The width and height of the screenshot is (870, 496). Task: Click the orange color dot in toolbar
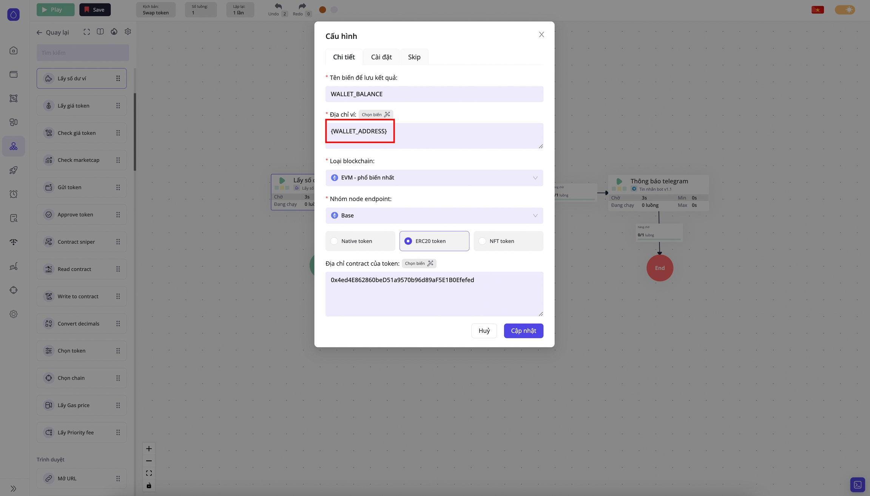pyautogui.click(x=322, y=10)
